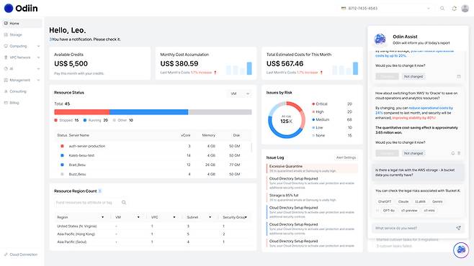The height and width of the screenshot is (266, 474).
Task: Click the bell icon under Oracle suggestion
Action: pyautogui.click(x=453, y=153)
